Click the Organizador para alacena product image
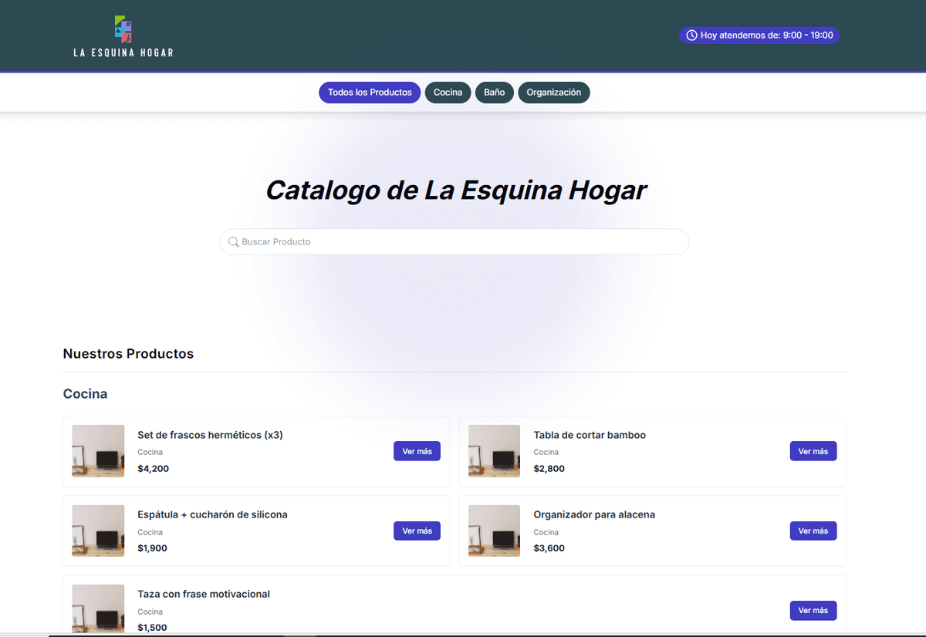 point(494,531)
